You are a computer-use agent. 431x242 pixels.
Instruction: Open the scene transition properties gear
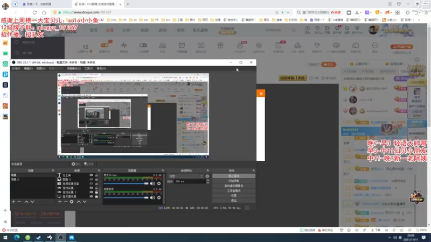pyautogui.click(x=207, y=176)
